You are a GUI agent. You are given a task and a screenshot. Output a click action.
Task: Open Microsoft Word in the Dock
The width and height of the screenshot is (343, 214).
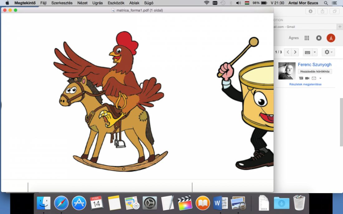[220, 203]
